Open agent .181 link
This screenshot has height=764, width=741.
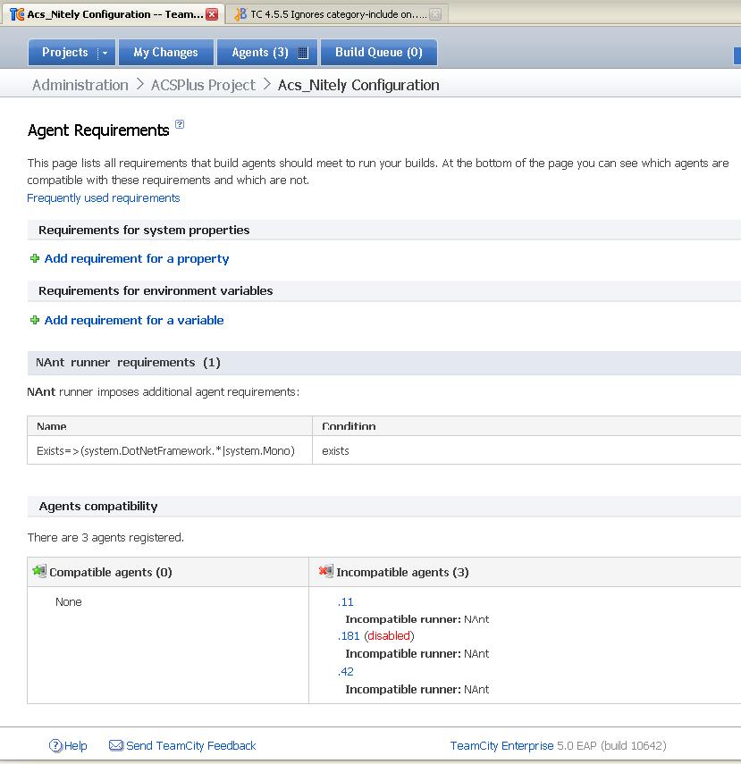pyautogui.click(x=349, y=636)
